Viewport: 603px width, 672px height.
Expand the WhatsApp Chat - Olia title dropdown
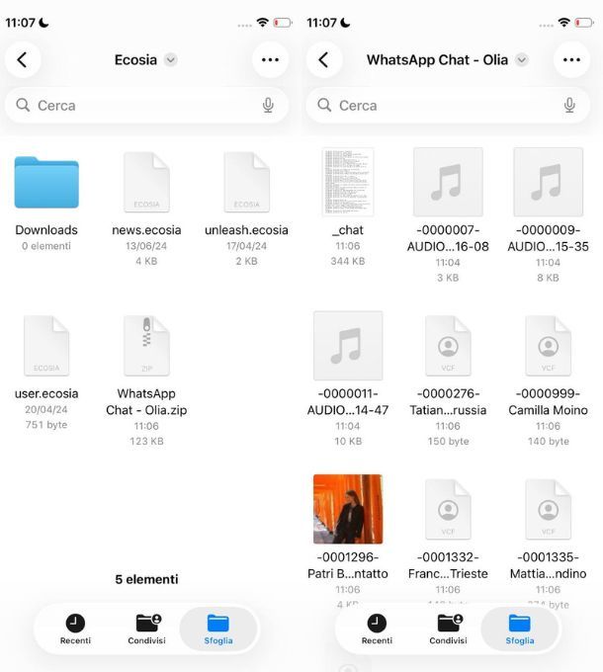pyautogui.click(x=522, y=59)
